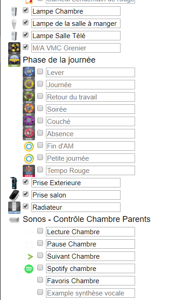Click the Spotify icon next to Spotify chambre

(29, 269)
